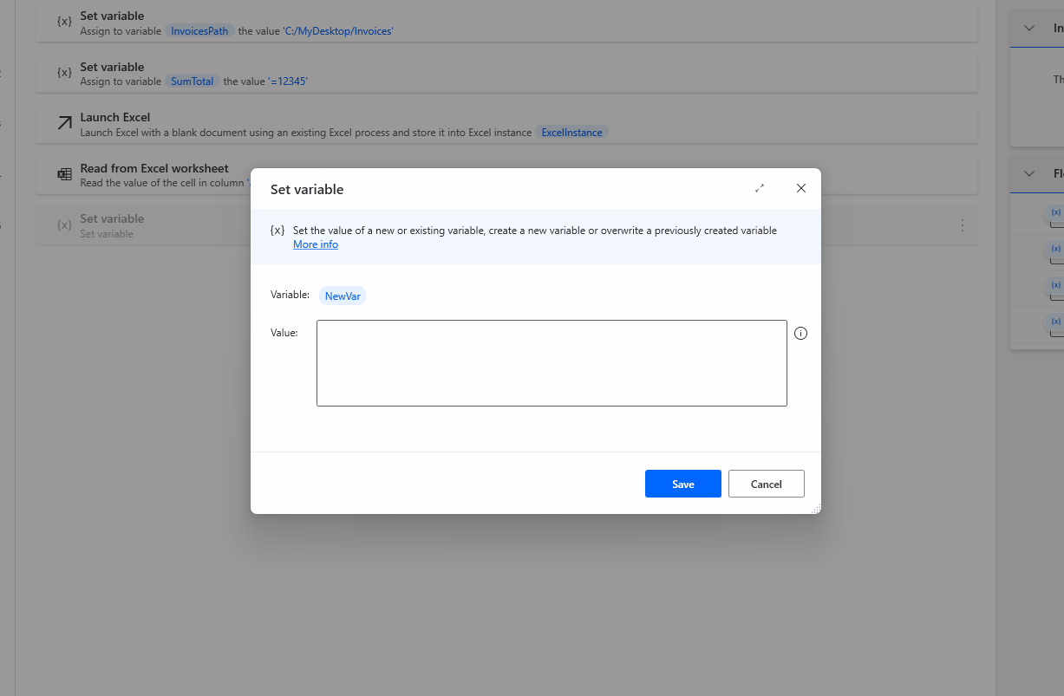Click the {x} icon on the grayed Set variable action

click(63, 224)
